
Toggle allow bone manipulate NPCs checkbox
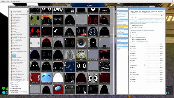pyautogui.click(x=130, y=37)
